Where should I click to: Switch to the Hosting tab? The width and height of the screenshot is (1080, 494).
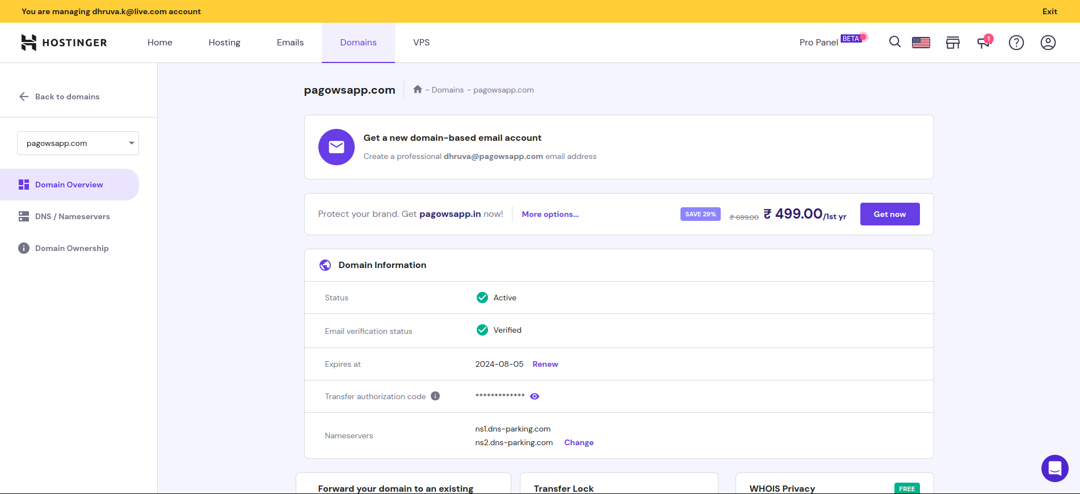[x=224, y=43]
